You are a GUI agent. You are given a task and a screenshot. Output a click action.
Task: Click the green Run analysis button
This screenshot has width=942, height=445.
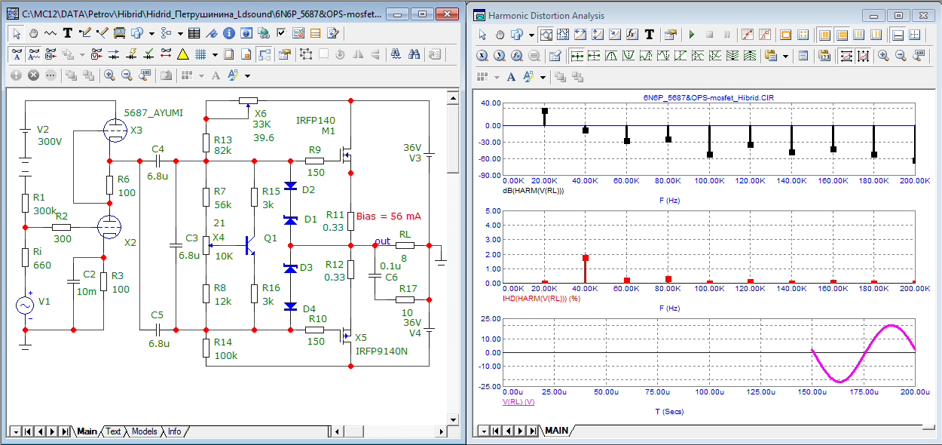pyautogui.click(x=691, y=35)
